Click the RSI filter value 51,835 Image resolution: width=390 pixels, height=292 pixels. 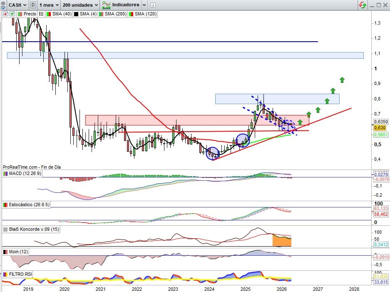point(381,276)
